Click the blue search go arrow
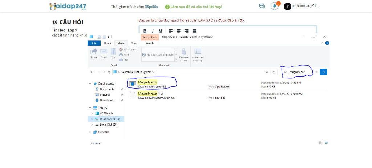This screenshot has width=372, height=168. [x=323, y=72]
